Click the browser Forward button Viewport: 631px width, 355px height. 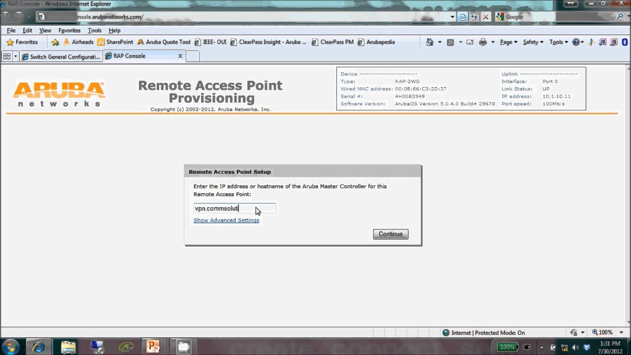coord(20,16)
